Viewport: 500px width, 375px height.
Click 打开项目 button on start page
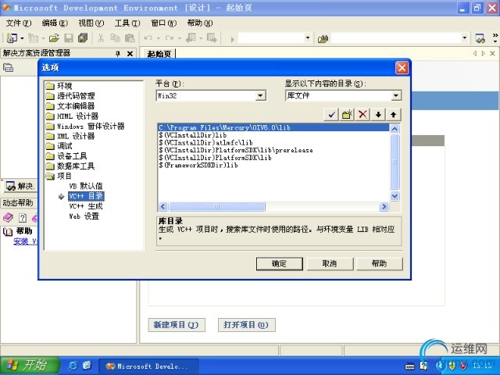(x=247, y=325)
